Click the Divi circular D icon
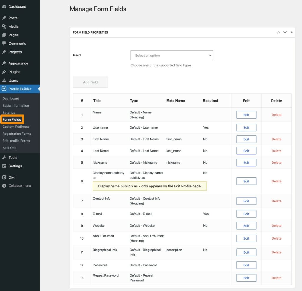Viewport: 302px width, 291px height. 4,177
